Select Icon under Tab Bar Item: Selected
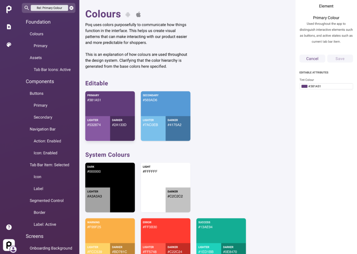357x254 pixels. (x=38, y=177)
